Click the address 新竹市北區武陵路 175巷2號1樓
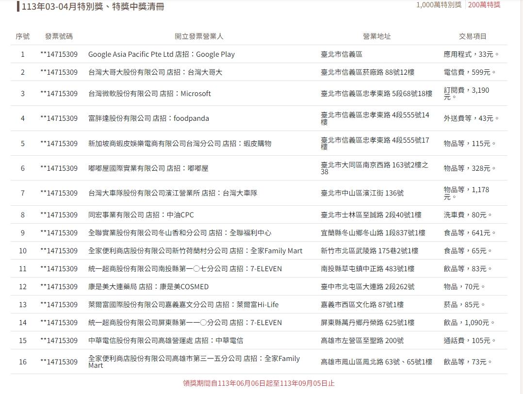The height and width of the screenshot is (394, 523). [x=369, y=251]
